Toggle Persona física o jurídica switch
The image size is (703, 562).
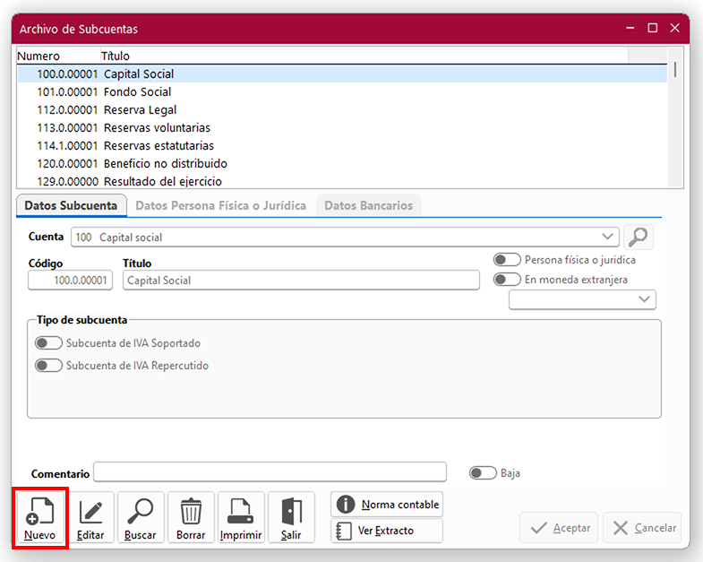tap(507, 260)
